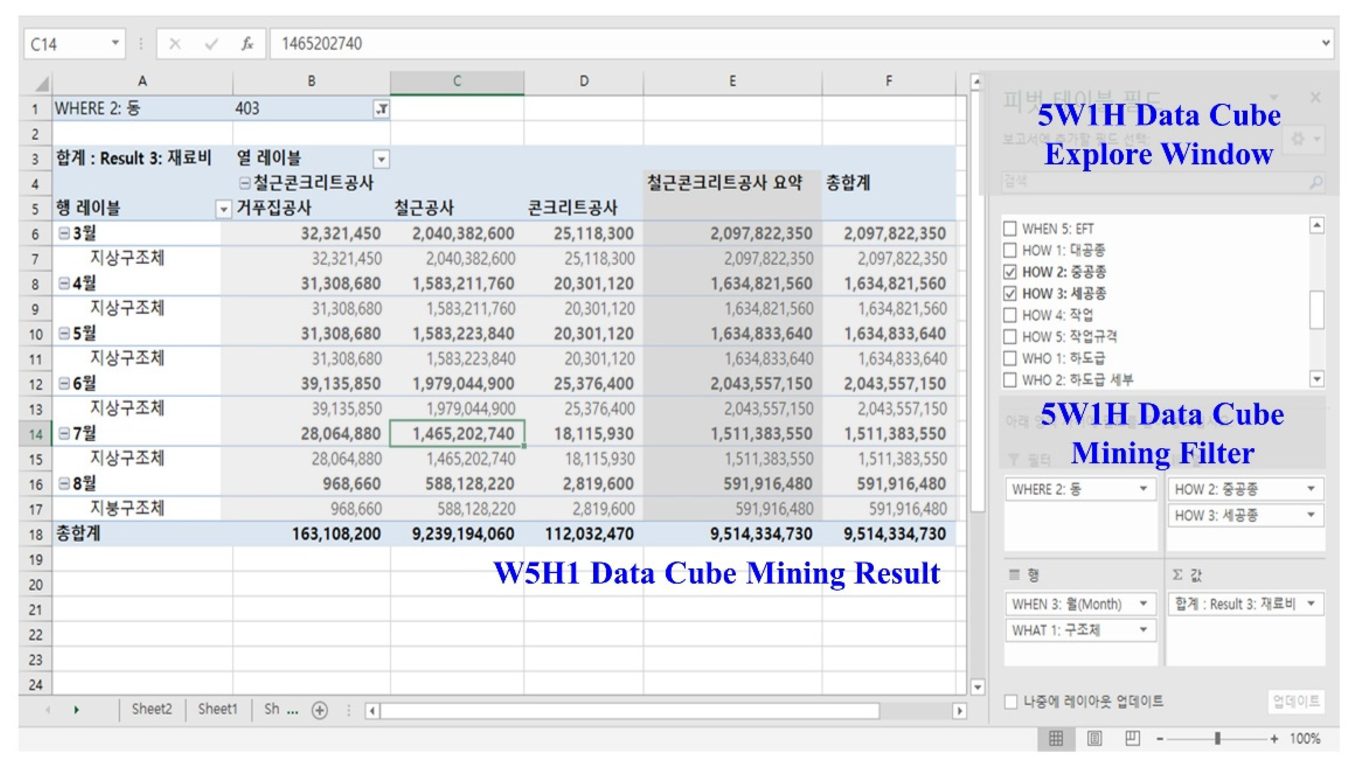Click the zoom slider handle
Image resolution: width=1370 pixels, height=768 pixels.
click(x=1218, y=738)
